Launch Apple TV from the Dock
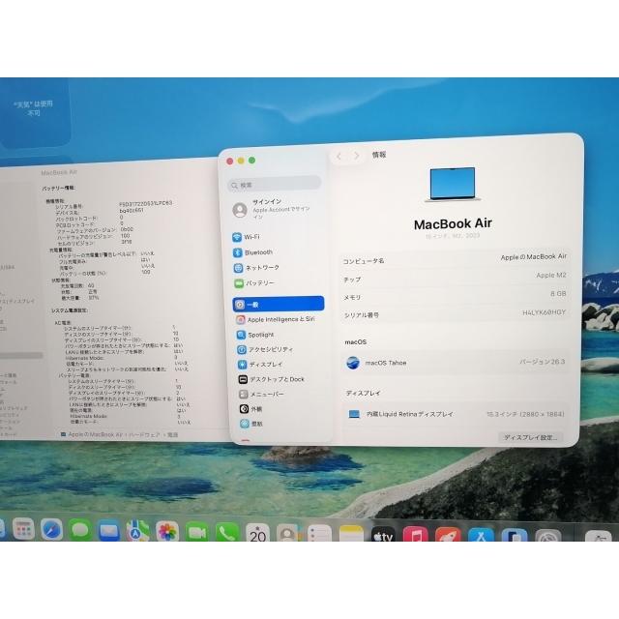This screenshot has width=619, height=619. pyautogui.click(x=383, y=534)
